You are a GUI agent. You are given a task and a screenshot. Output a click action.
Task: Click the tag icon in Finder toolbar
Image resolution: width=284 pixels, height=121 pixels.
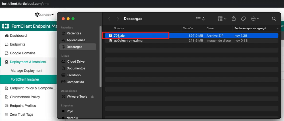point(243,19)
